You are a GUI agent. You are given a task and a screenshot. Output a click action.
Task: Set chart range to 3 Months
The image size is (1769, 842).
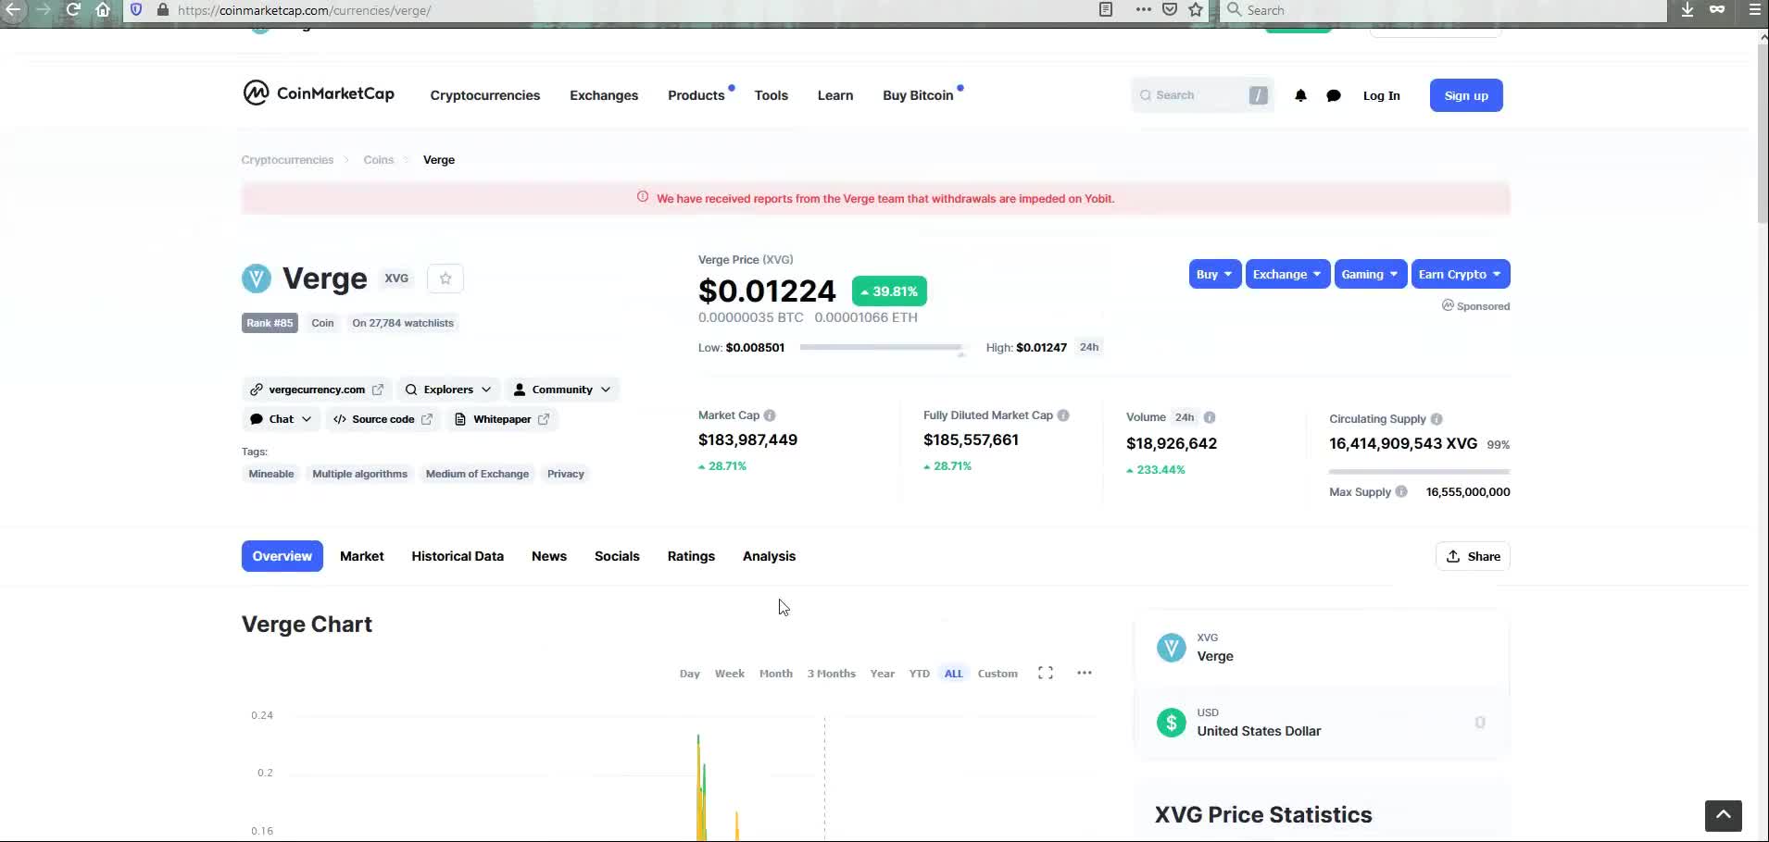point(831,674)
